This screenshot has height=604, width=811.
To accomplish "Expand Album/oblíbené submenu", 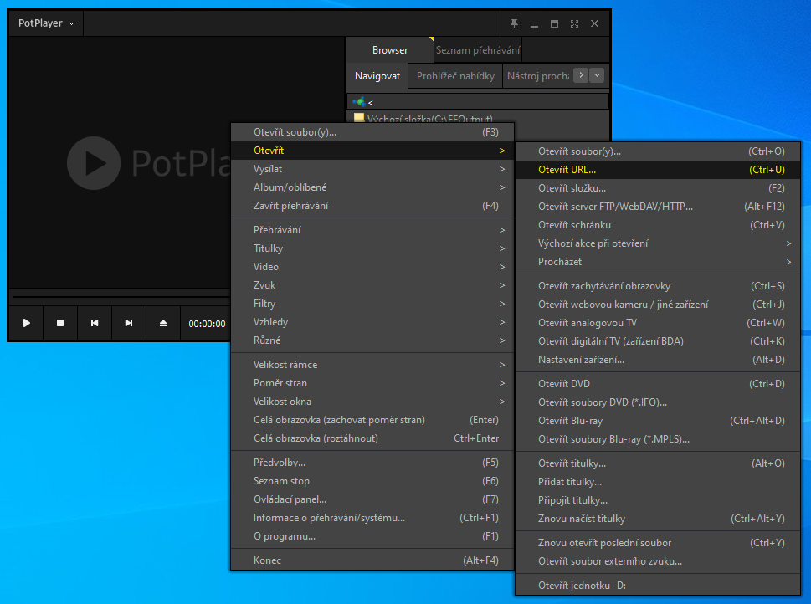I will pyautogui.click(x=372, y=187).
